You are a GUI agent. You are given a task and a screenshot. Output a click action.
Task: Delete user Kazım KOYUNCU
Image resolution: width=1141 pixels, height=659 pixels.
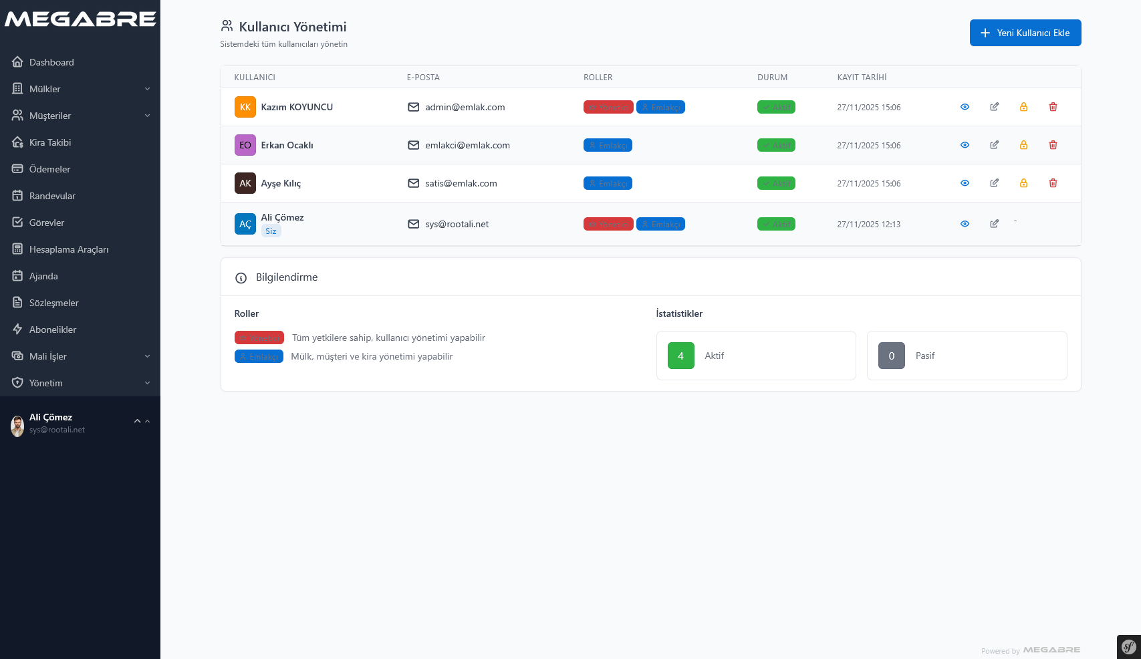point(1053,107)
